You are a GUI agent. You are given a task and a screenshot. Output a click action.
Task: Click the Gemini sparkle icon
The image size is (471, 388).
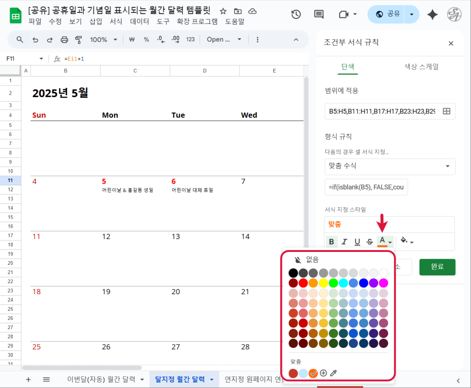432,15
